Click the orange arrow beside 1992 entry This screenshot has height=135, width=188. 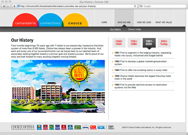click(113, 76)
